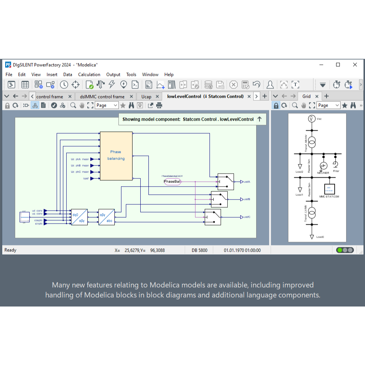Open the user profile icon
Viewport: 365px width, 365px height.
pos(270,84)
